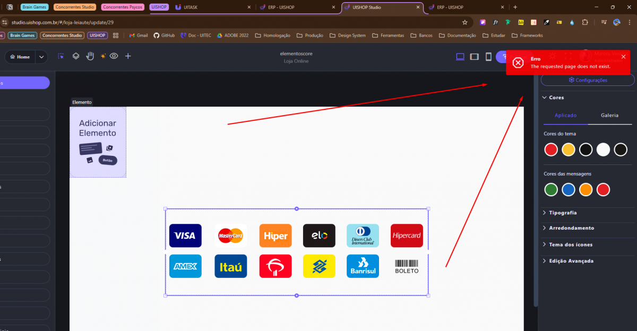Image resolution: width=637 pixels, height=331 pixels.
Task: Switch to mobile phone preview
Action: tap(488, 57)
